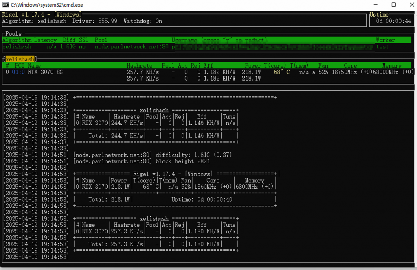This screenshot has width=417, height=270.
Task: Click the "SSL" column header
Action: pyautogui.click(x=84, y=40)
